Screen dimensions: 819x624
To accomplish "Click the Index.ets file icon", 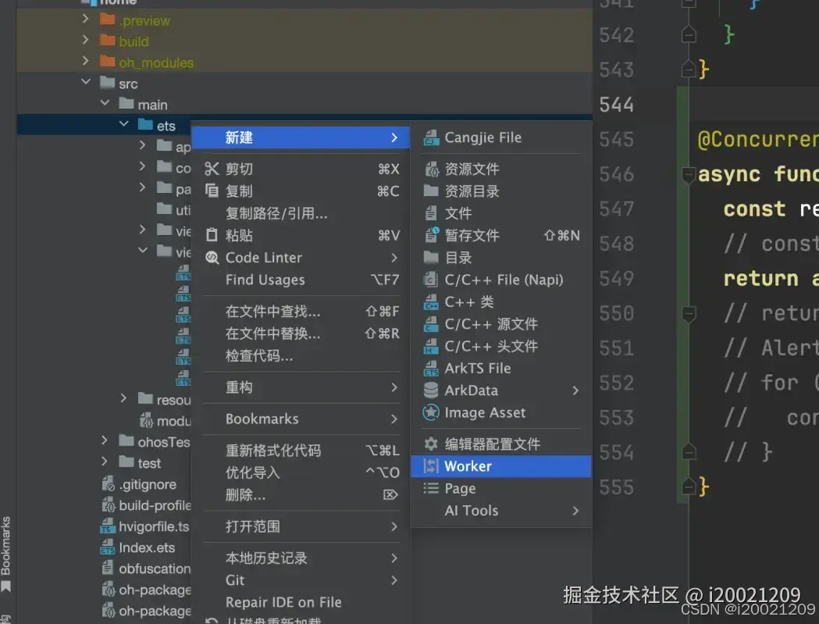I will (107, 547).
